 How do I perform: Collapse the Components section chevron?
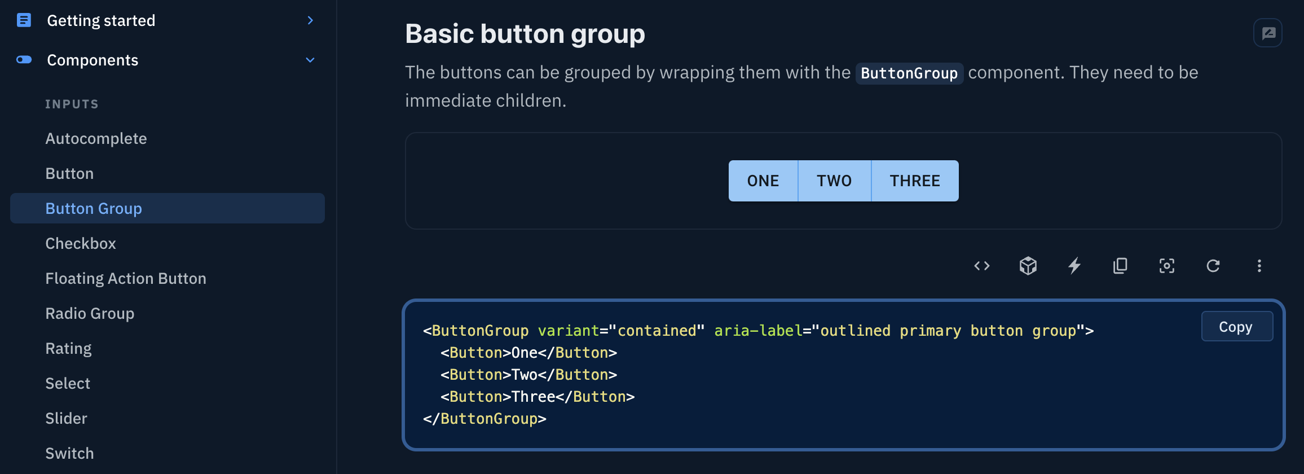[x=310, y=60]
